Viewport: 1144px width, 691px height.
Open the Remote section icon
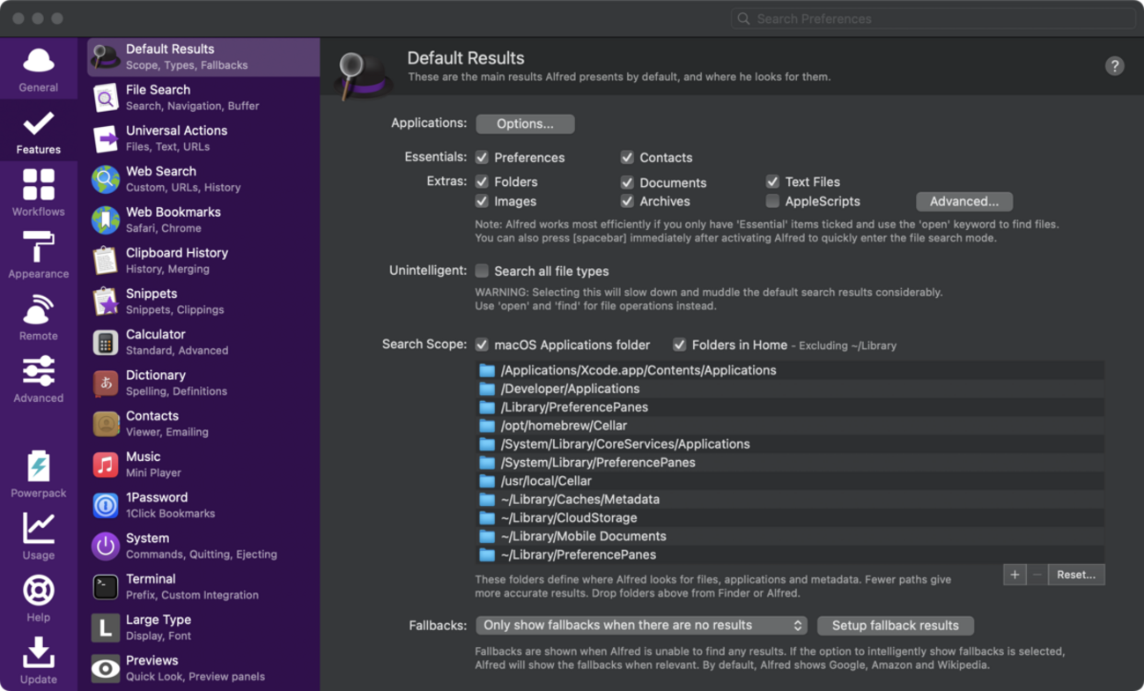click(x=38, y=310)
